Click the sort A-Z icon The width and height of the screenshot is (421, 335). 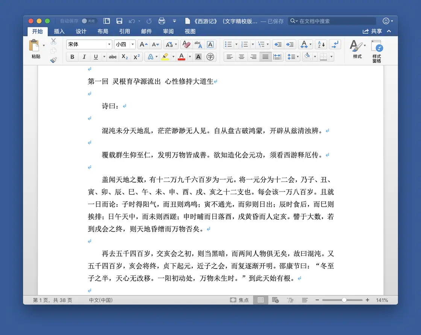[x=321, y=44]
